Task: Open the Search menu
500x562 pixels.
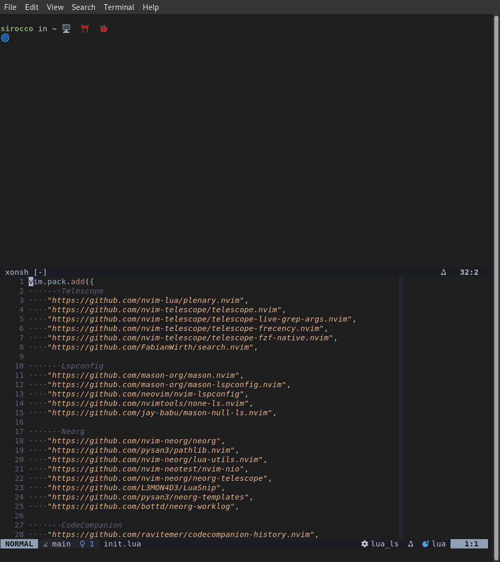Action: point(83,7)
